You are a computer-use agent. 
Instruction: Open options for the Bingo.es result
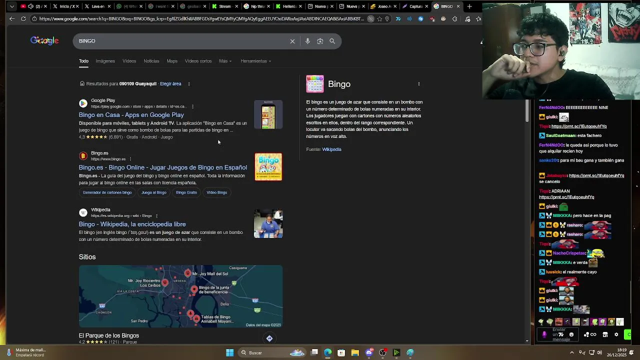pyautogui.click(x=130, y=159)
